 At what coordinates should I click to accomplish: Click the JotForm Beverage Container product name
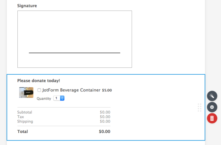click(71, 90)
